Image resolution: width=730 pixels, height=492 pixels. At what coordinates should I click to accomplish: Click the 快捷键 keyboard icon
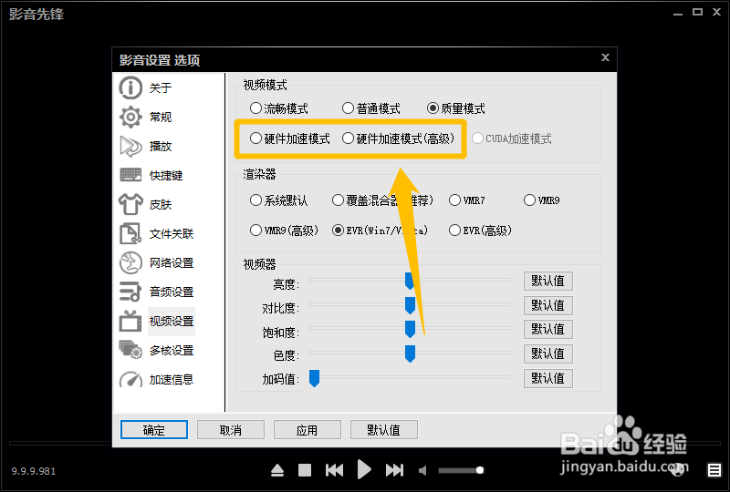[130, 175]
